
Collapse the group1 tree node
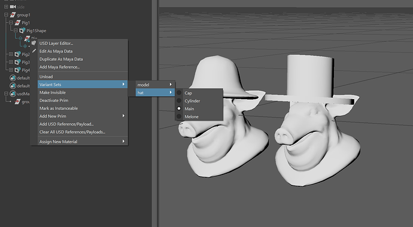[6, 15]
